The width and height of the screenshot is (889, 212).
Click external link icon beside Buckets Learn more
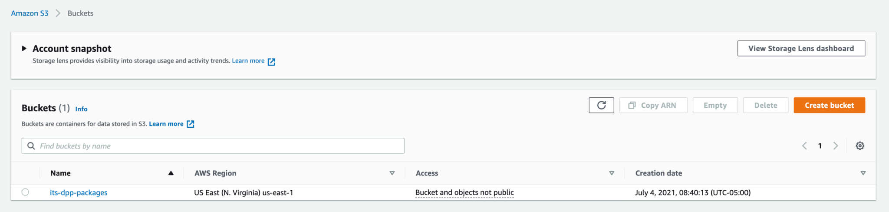pos(190,124)
